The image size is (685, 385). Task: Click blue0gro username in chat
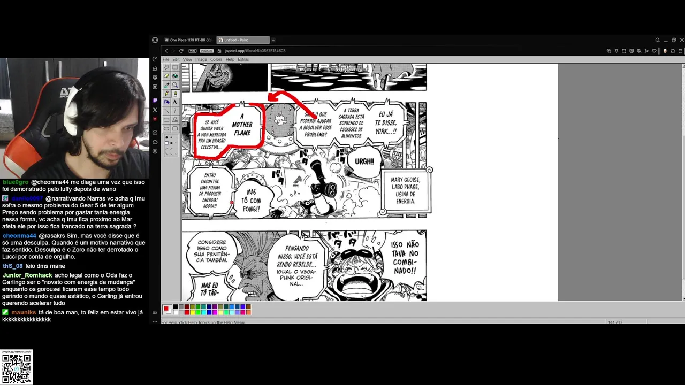(x=16, y=182)
